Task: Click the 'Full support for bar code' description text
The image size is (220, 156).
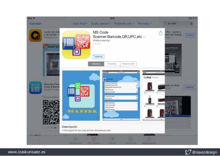Action: click(x=86, y=130)
